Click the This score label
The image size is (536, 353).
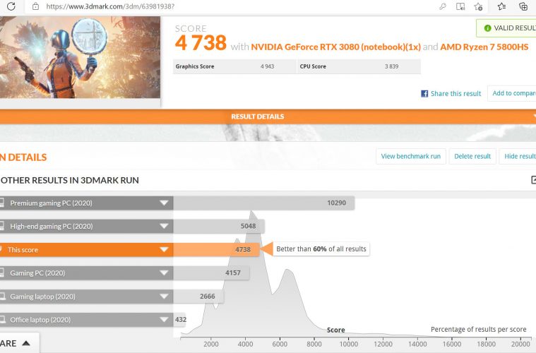pyautogui.click(x=23, y=250)
